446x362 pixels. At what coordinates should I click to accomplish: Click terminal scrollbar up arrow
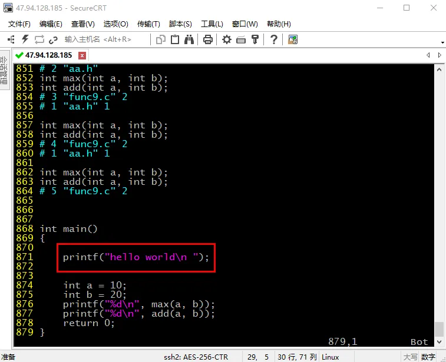point(439,69)
